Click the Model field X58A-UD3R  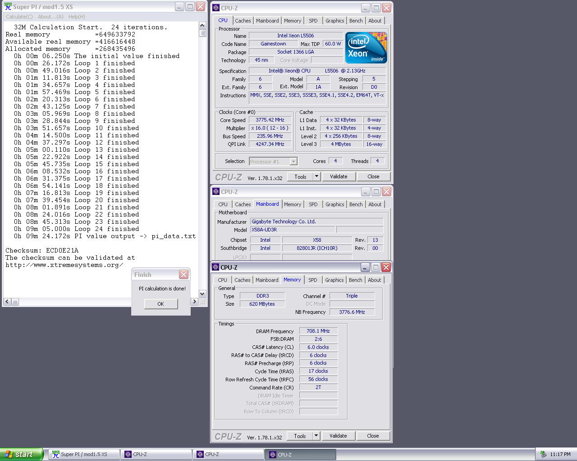pos(293,230)
